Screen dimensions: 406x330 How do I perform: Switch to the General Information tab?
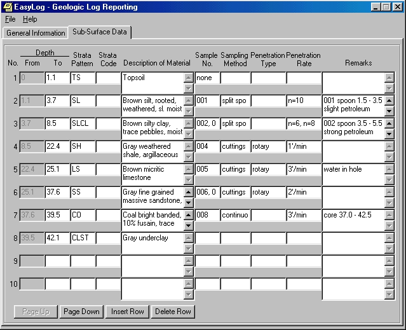[x=36, y=33]
